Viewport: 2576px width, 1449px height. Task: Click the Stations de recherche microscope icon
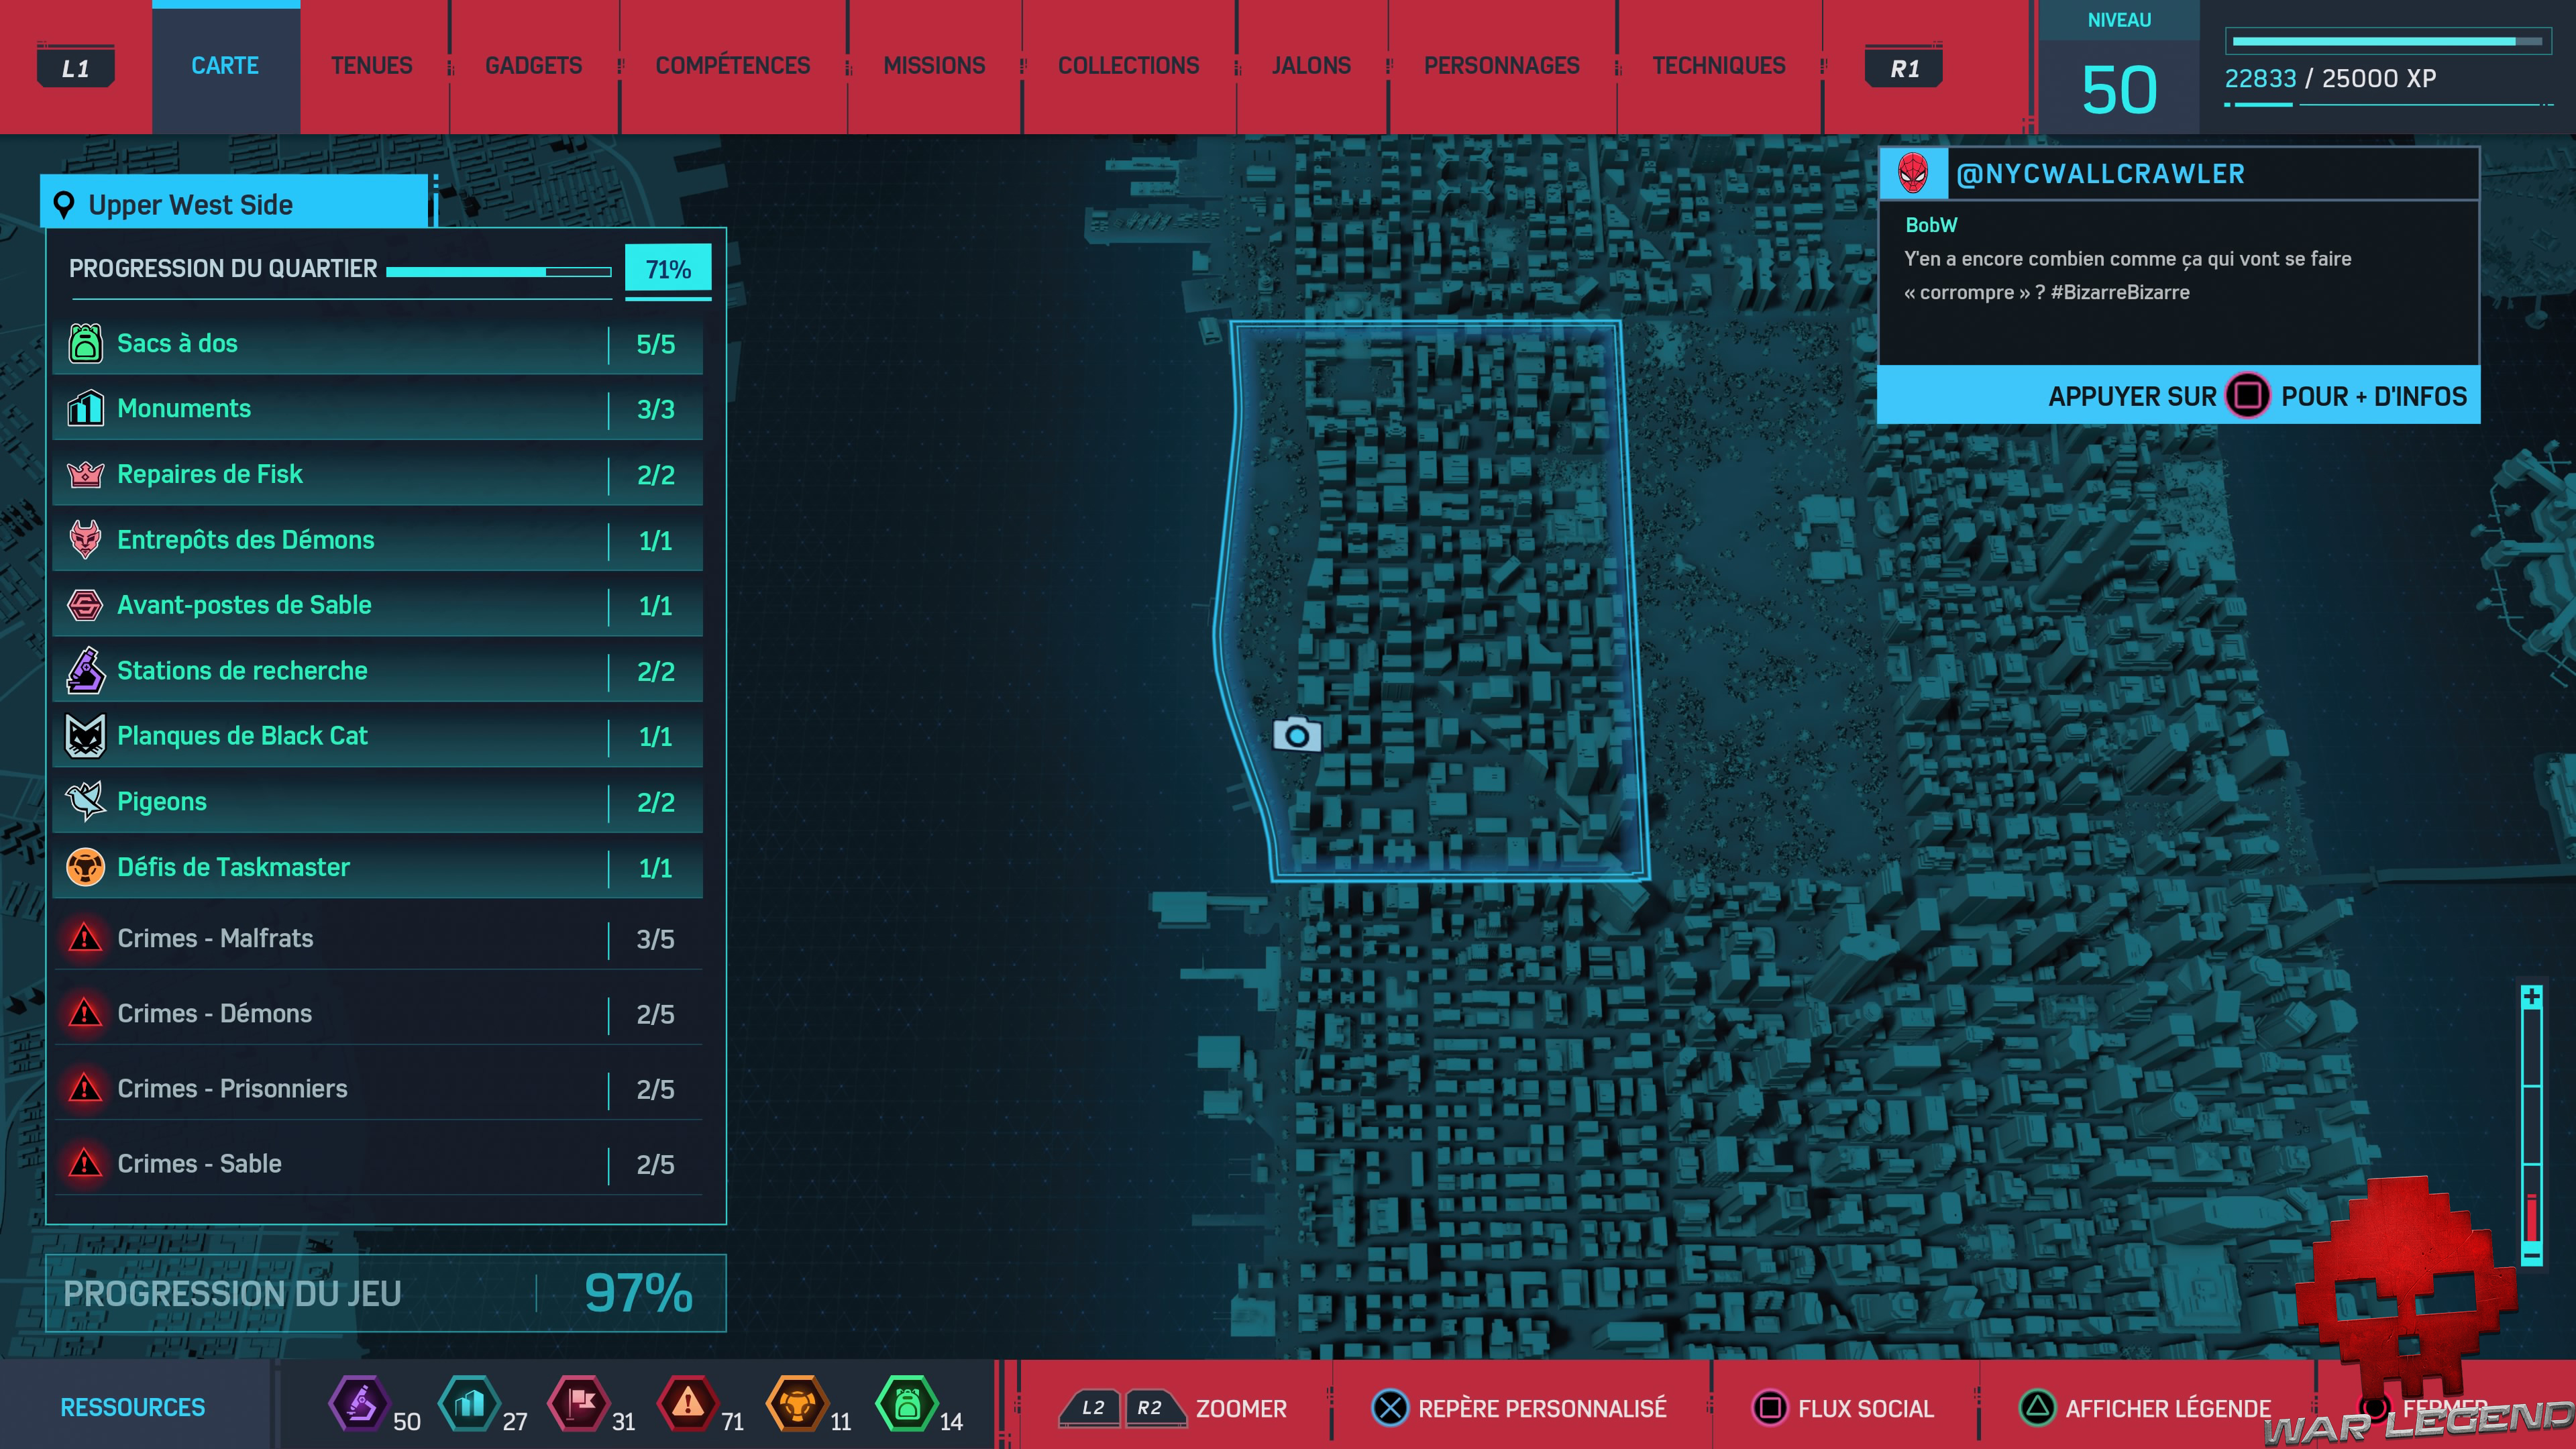pos(85,670)
